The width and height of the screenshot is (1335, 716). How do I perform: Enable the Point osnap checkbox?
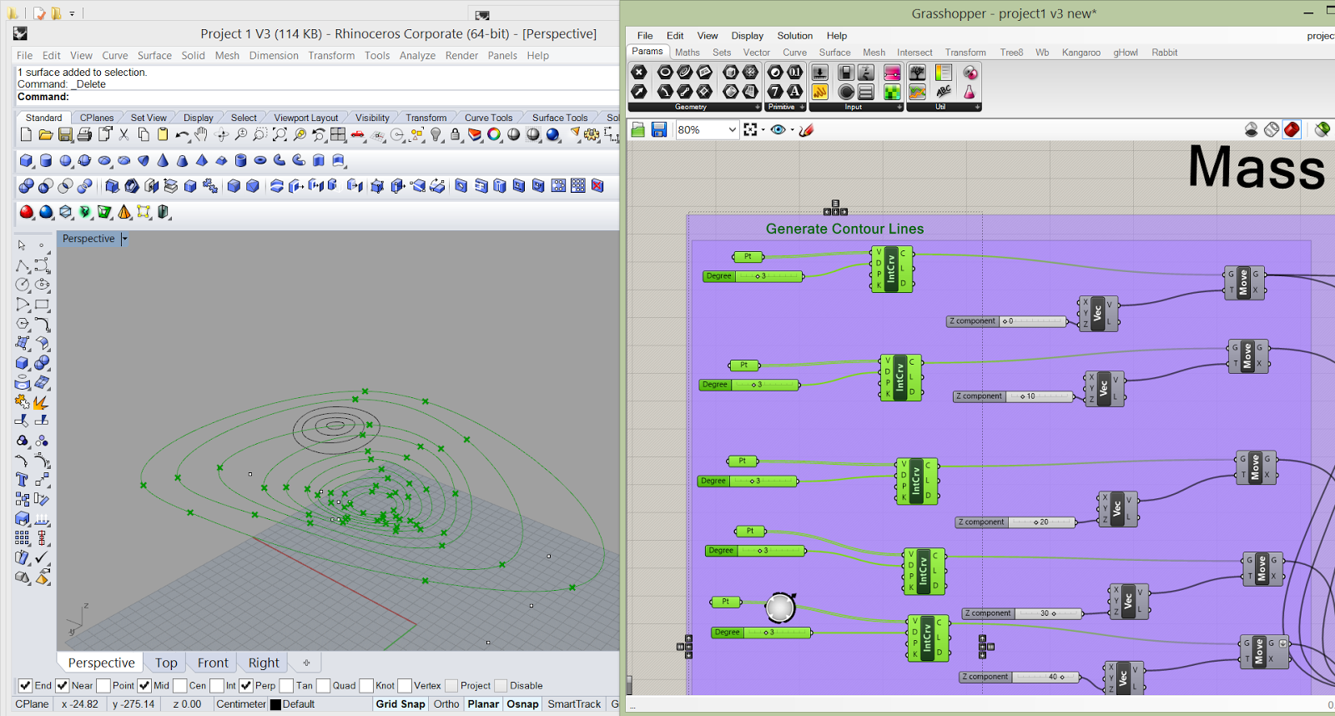[103, 686]
